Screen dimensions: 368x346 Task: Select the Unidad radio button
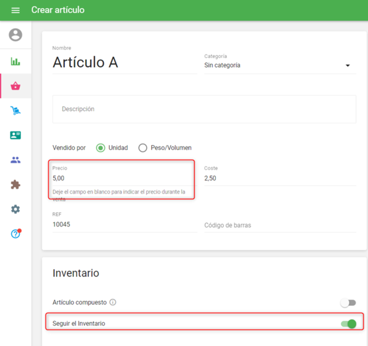(x=101, y=148)
